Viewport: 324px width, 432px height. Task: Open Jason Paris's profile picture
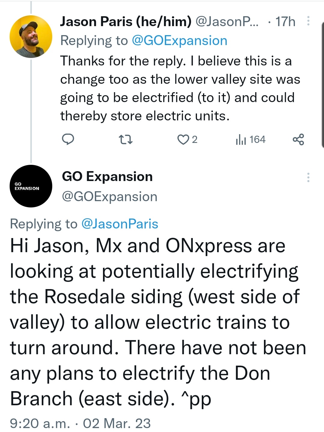click(31, 36)
